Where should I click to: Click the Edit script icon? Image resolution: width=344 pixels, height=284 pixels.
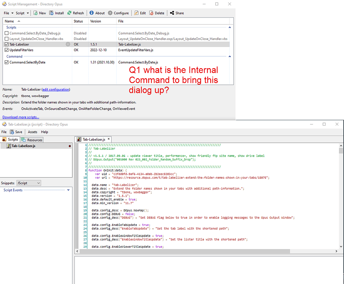coord(136,13)
